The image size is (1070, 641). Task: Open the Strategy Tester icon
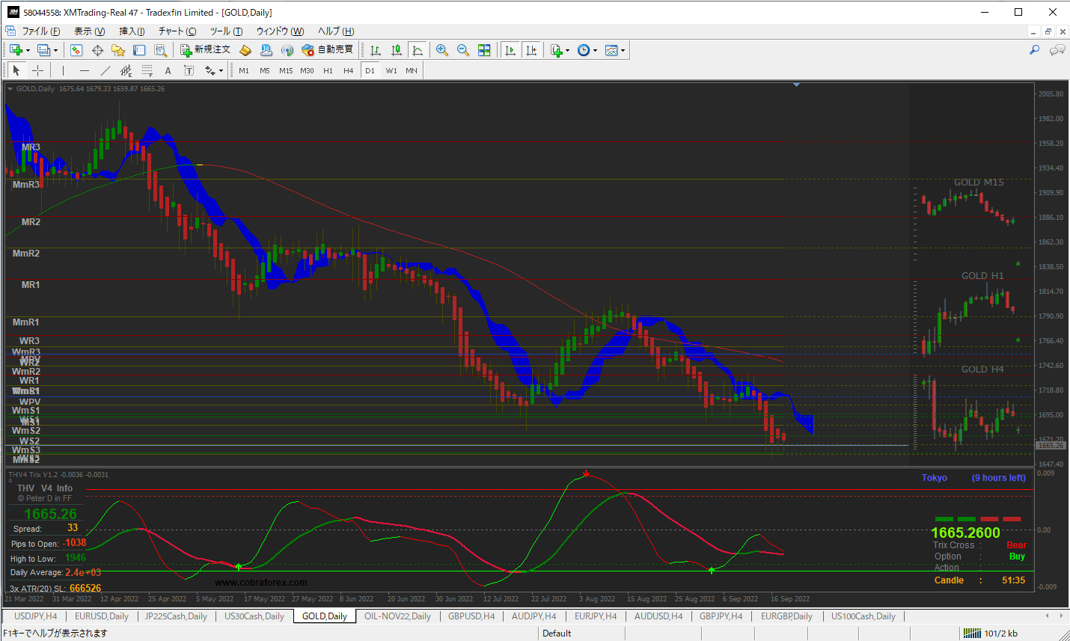point(160,50)
